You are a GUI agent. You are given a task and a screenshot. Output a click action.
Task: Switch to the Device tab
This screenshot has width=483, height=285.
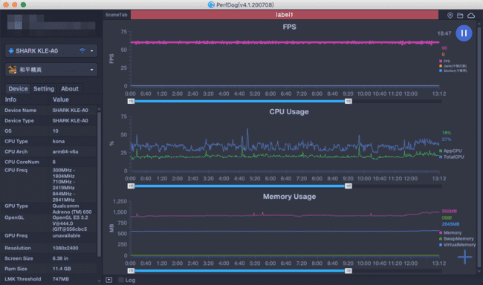pos(18,88)
